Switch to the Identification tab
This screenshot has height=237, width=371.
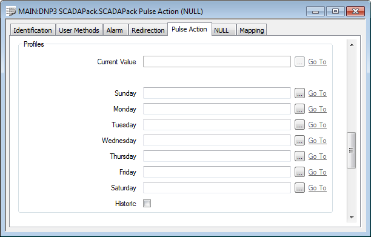[x=33, y=30]
